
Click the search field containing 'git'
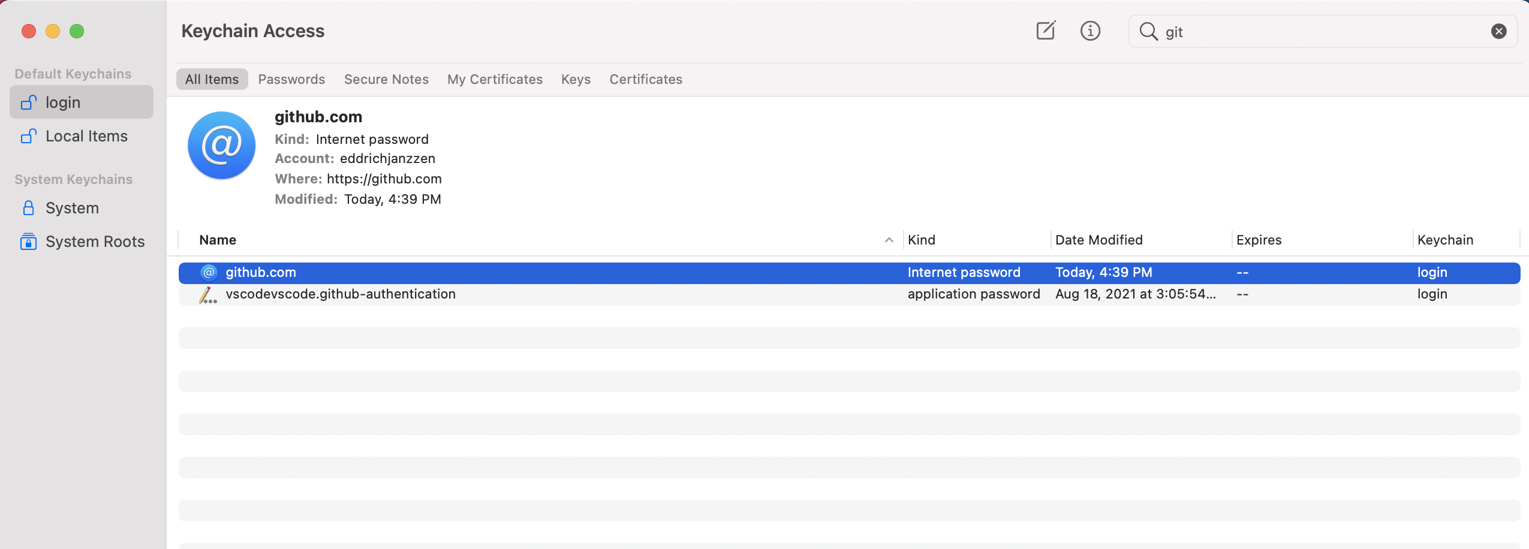click(x=1323, y=31)
